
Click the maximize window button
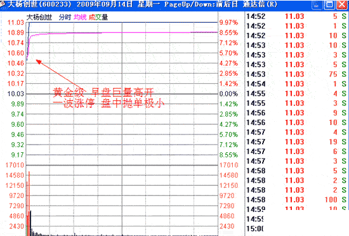(x=329, y=4)
